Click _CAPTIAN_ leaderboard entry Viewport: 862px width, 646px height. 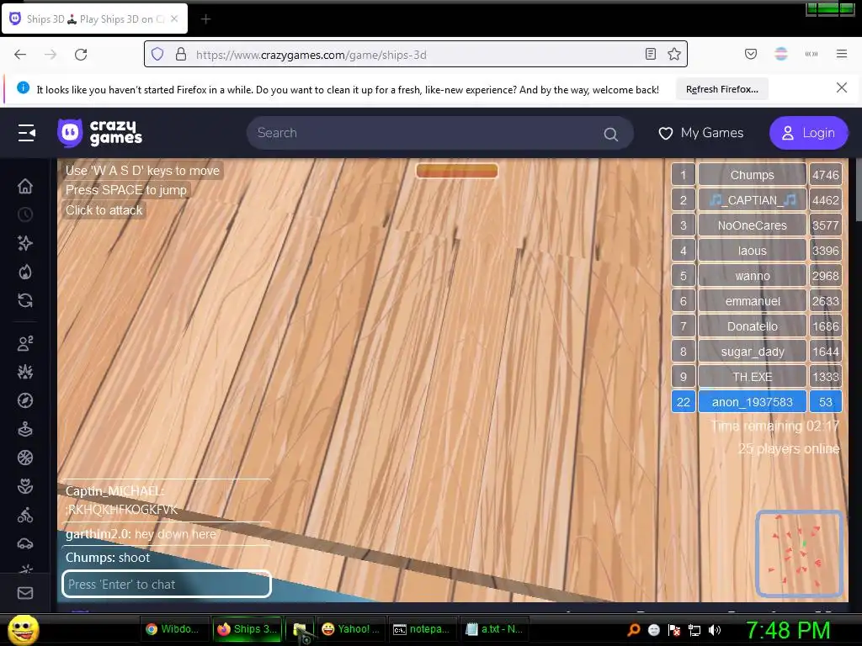click(752, 200)
